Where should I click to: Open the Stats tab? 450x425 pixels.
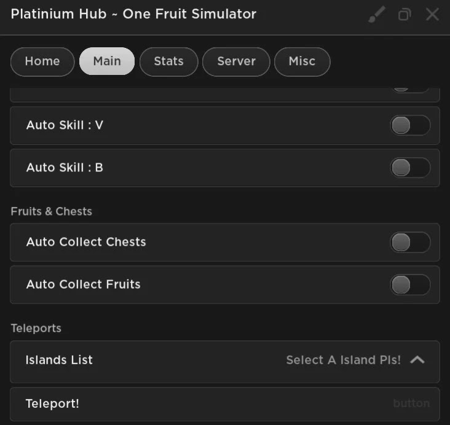168,61
